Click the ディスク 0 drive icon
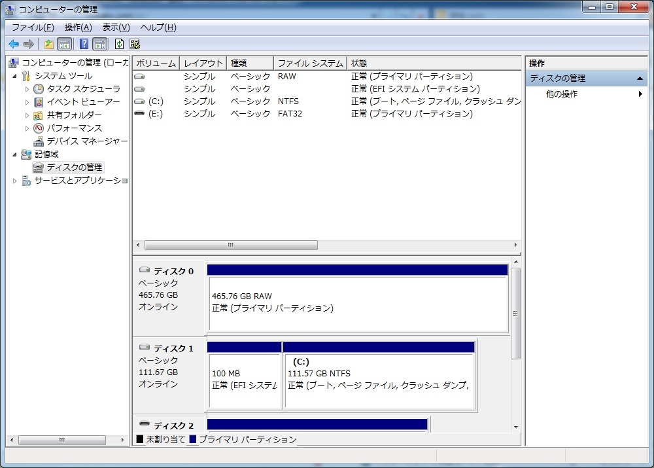Screen dimensions: 654x468 (145, 270)
